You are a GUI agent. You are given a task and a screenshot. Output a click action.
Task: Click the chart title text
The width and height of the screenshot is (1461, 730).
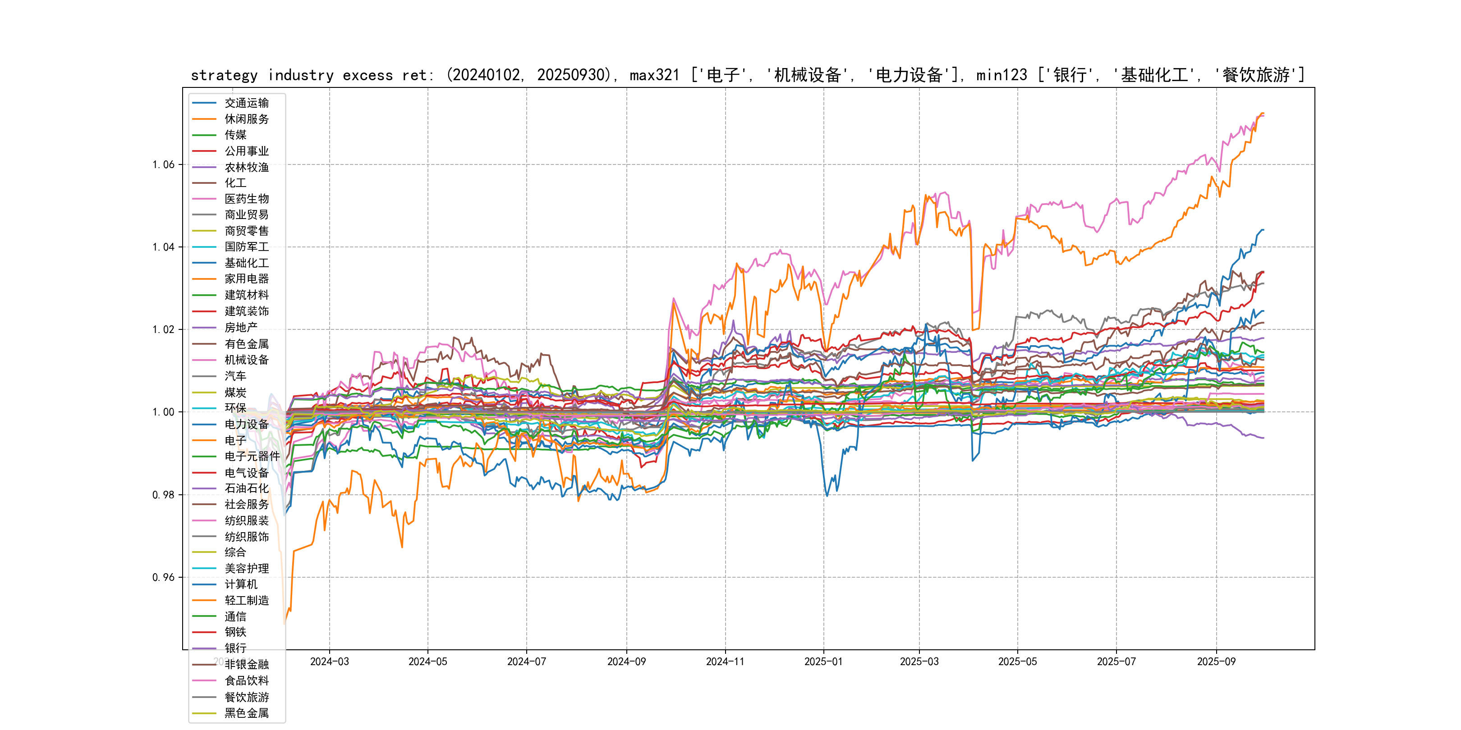pyautogui.click(x=748, y=75)
